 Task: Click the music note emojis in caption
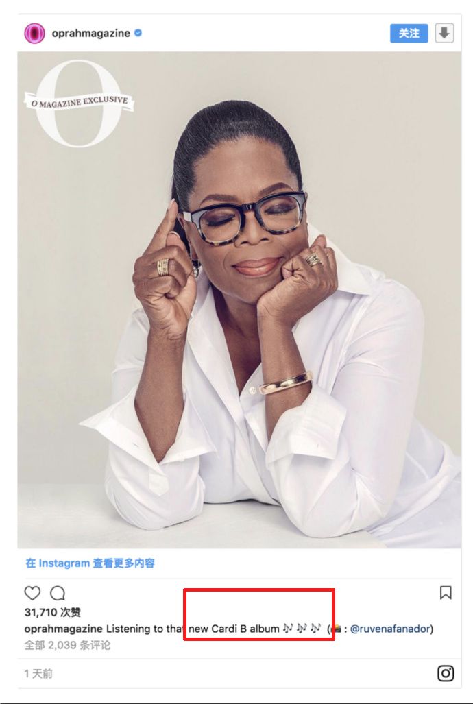[x=302, y=629]
